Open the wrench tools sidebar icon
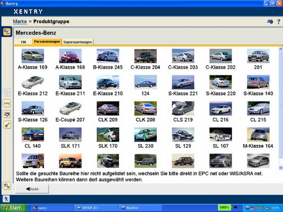The width and height of the screenshot is (283, 212). (x=7, y=125)
